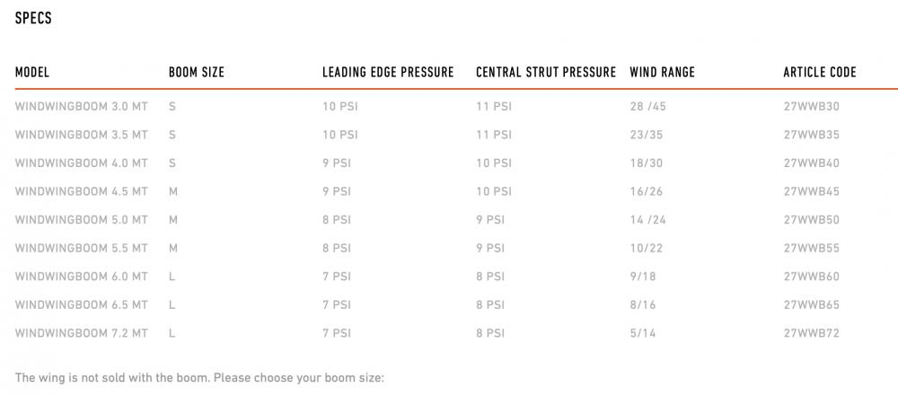Image resolution: width=898 pixels, height=396 pixels.
Task: Click the 9/18 wind range cell
Action: click(643, 277)
